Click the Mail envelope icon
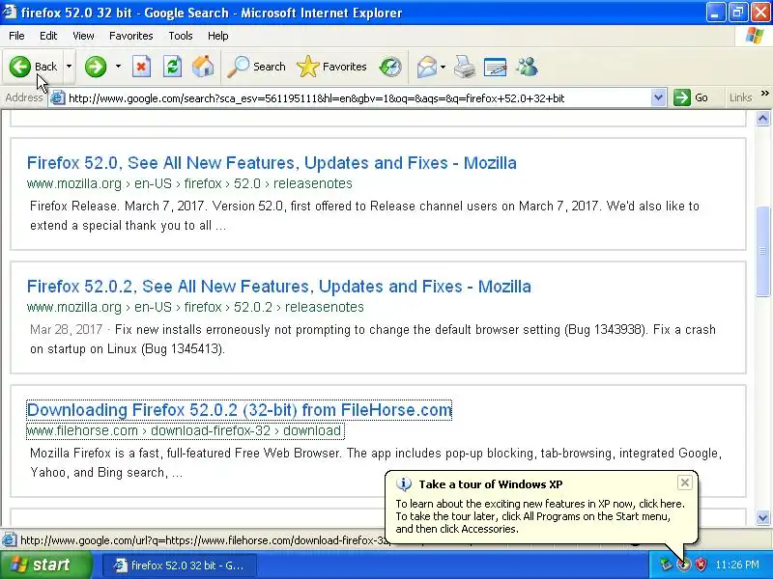The image size is (773, 579). [x=426, y=67]
